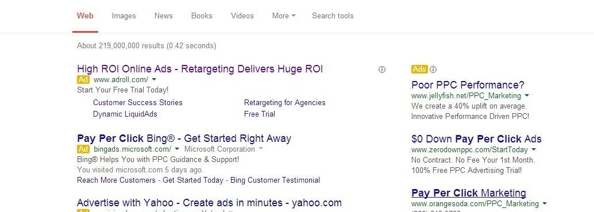594x212 pixels.
Task: Click info icon beside AdRoll ad
Action: pos(382,70)
